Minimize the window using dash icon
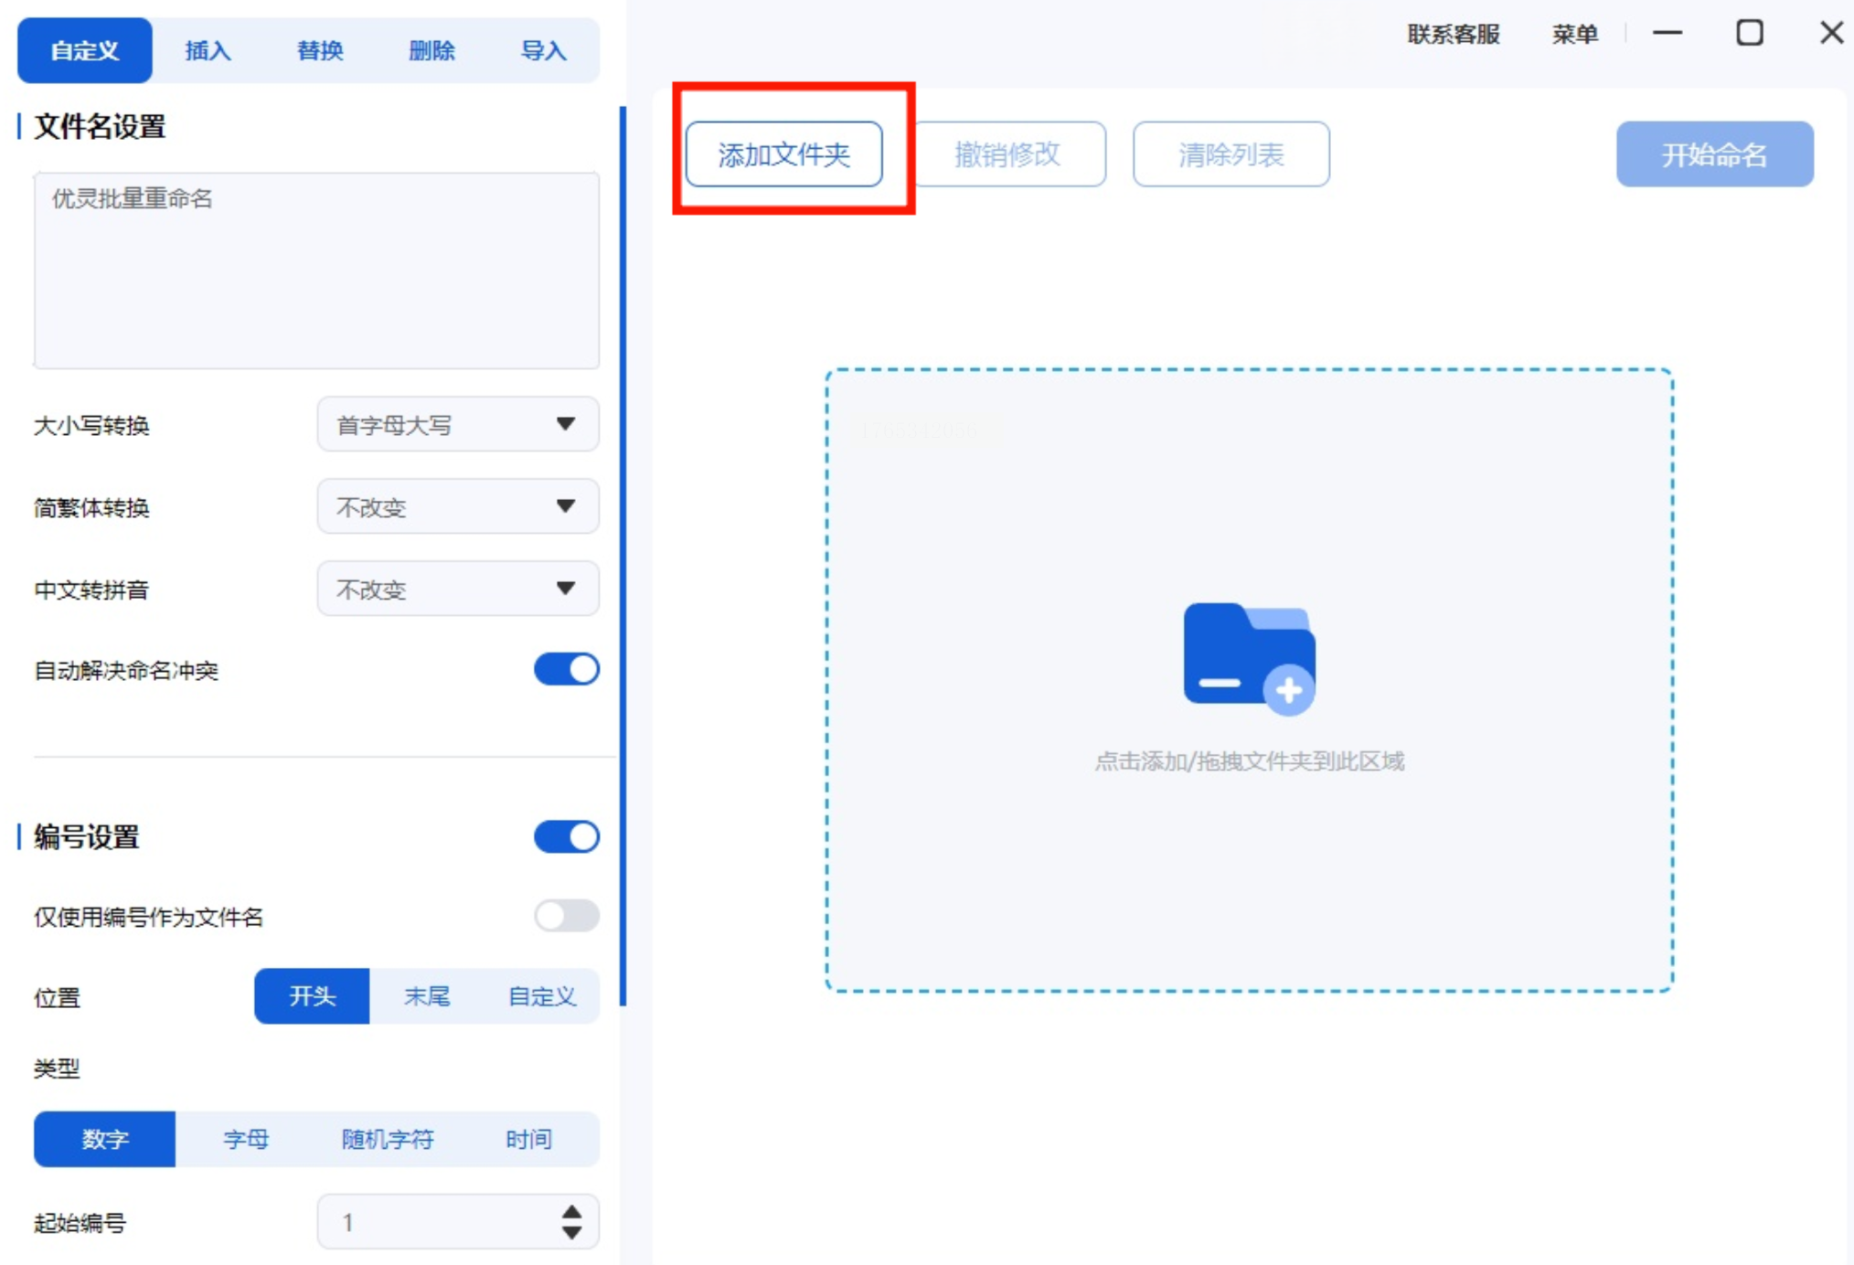1854x1265 pixels. click(1667, 33)
